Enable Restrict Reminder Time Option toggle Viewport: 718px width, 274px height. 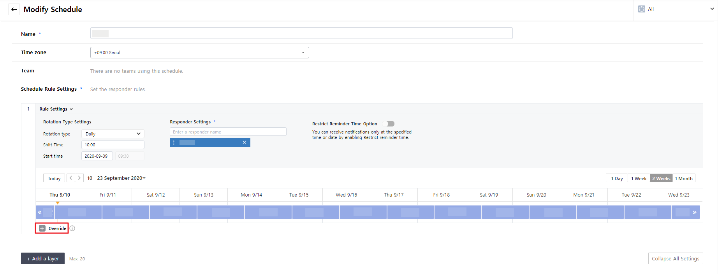coord(389,124)
